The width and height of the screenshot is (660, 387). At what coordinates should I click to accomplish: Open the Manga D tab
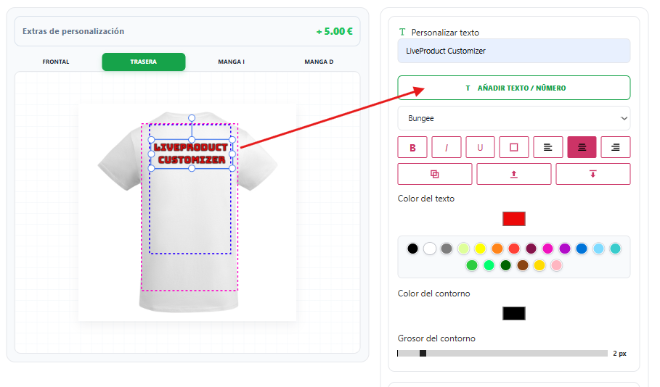(319, 62)
